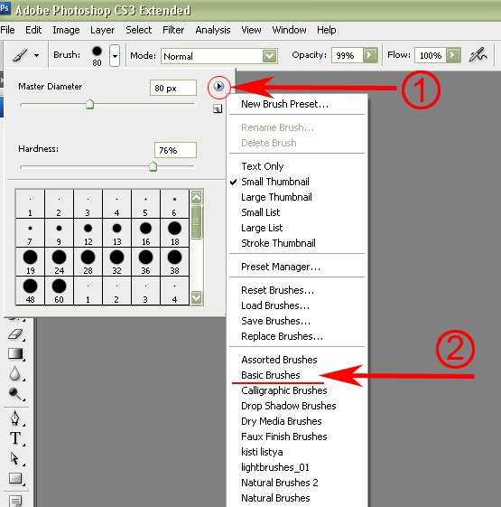
Task: Open the Image menu
Action: coord(66,30)
